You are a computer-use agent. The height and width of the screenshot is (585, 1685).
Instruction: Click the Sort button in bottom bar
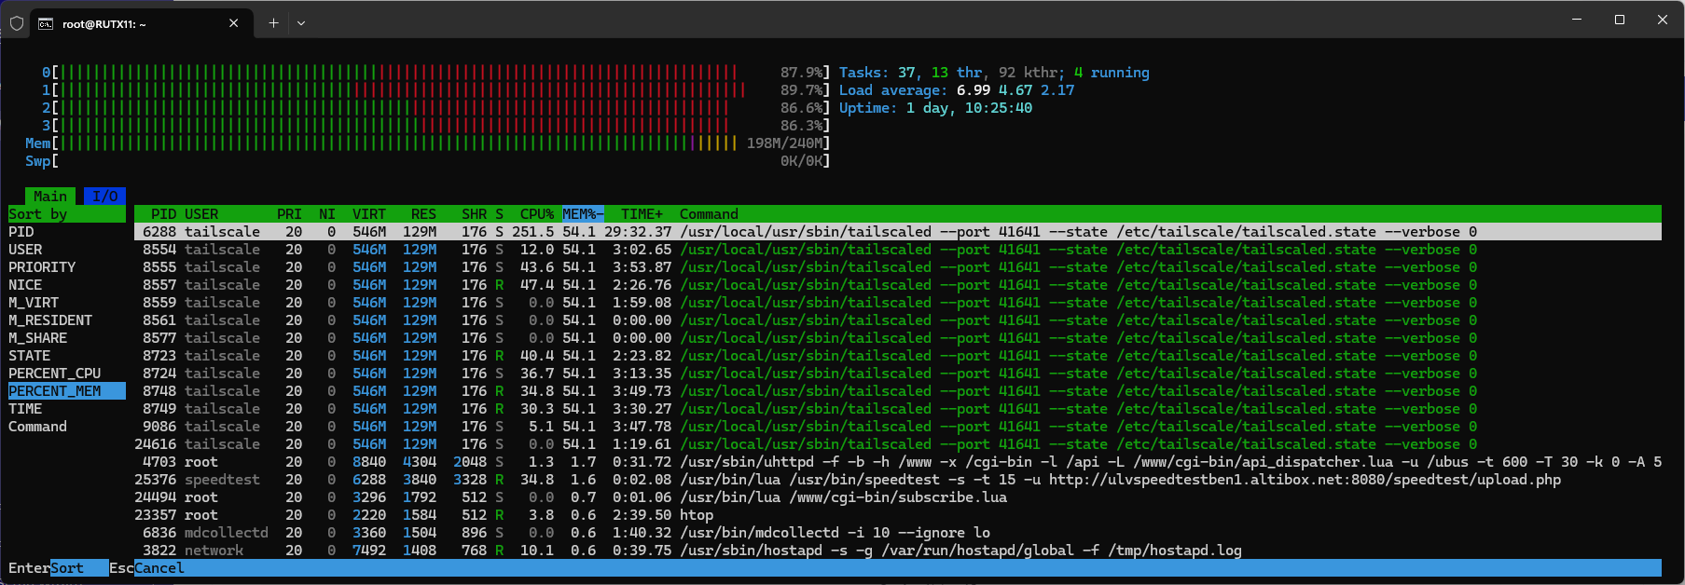coord(67,568)
